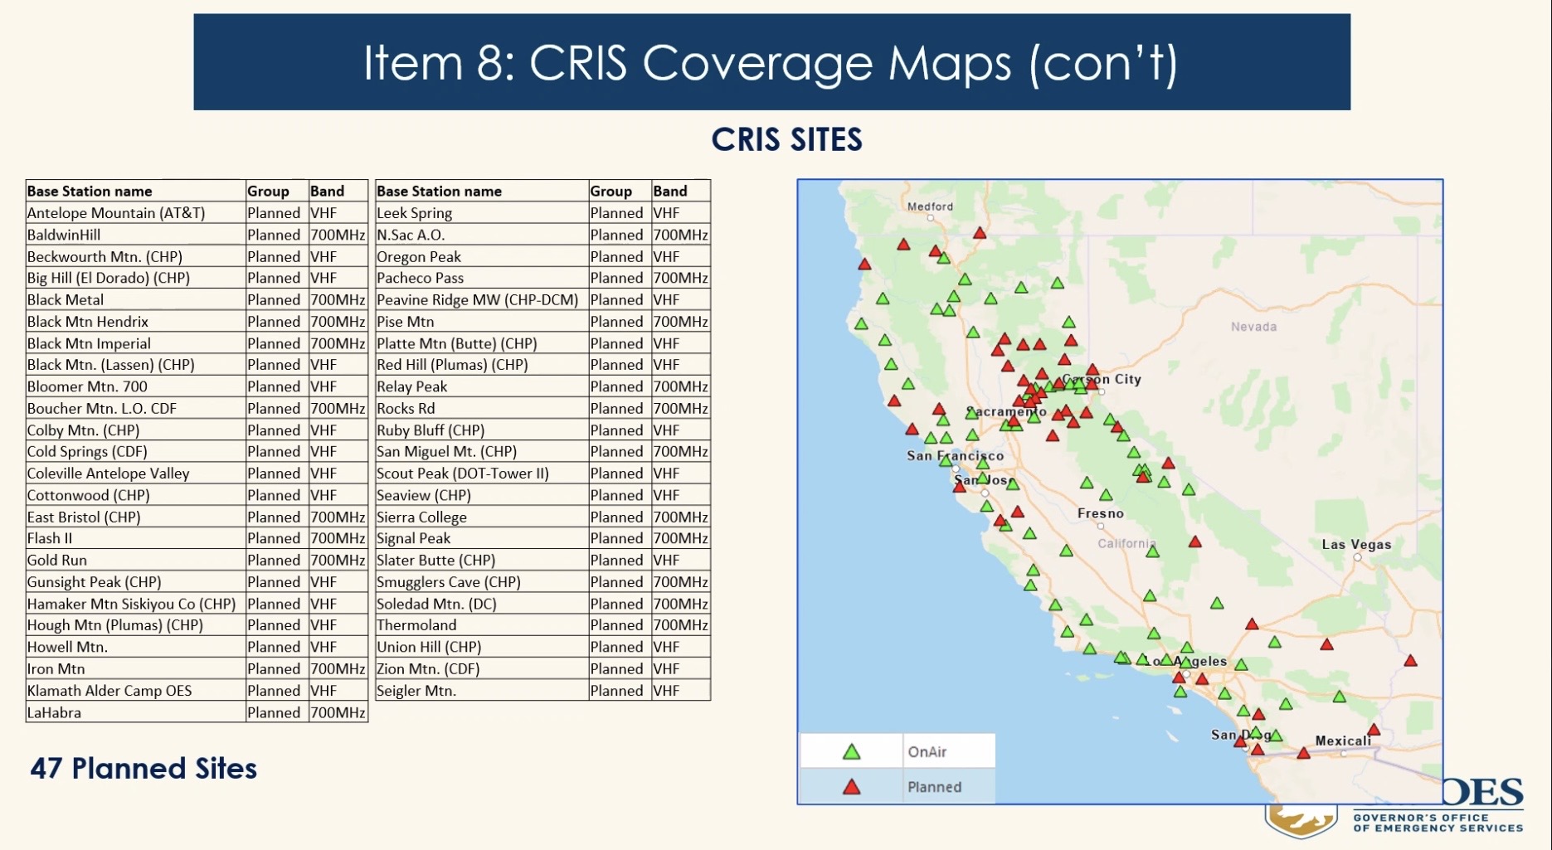The height and width of the screenshot is (850, 1552).
Task: Click the 47 Planned Sites text
Action: tap(144, 769)
